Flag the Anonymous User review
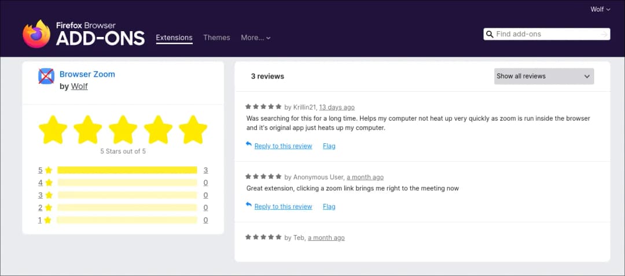 click(329, 206)
